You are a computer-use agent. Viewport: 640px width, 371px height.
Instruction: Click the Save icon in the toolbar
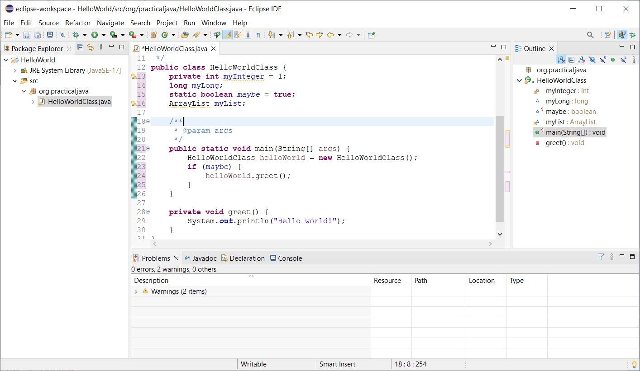[x=27, y=35]
